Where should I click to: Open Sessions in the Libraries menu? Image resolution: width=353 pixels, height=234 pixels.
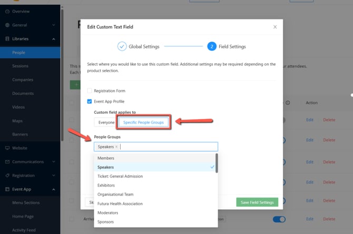click(21, 66)
